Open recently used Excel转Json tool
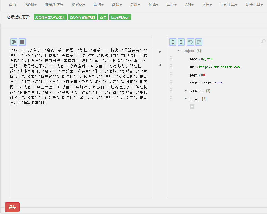 (120, 17)
